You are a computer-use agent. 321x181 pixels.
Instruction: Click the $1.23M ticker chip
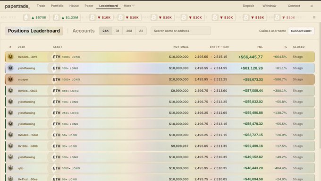coord(67,17)
